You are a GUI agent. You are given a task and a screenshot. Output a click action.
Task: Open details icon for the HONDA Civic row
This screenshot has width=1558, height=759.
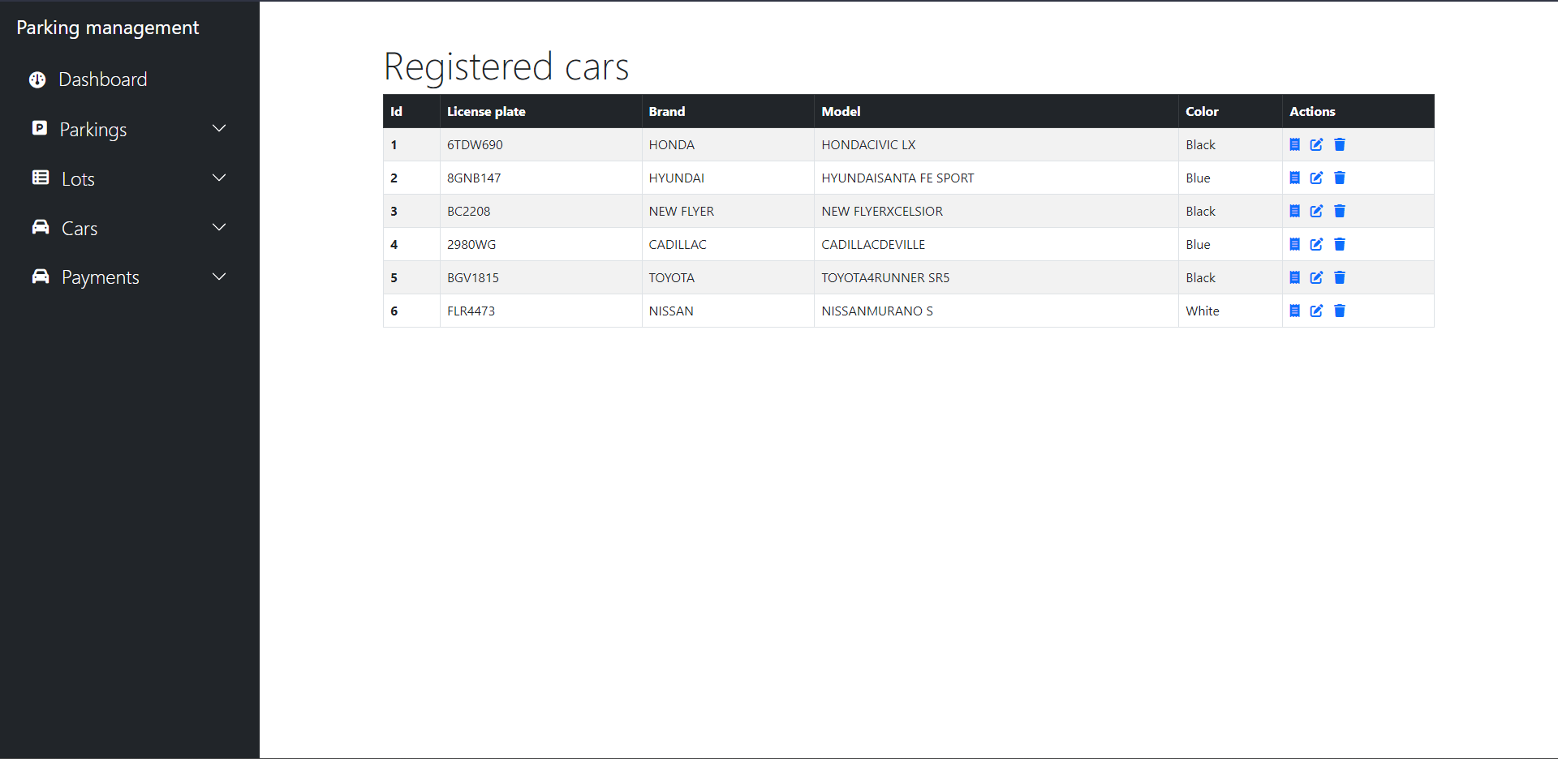[x=1294, y=144]
